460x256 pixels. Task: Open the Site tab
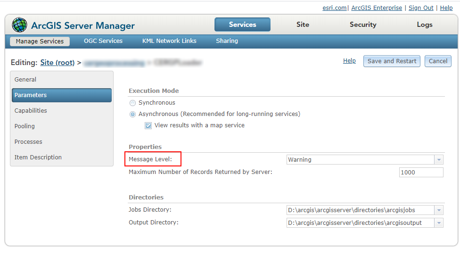point(303,25)
